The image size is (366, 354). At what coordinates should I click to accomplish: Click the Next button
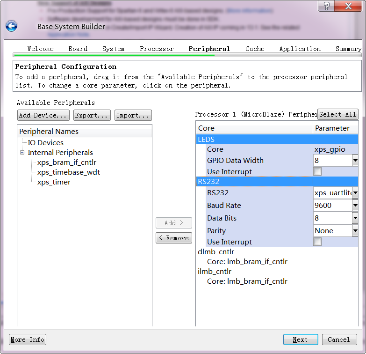tap(300, 339)
